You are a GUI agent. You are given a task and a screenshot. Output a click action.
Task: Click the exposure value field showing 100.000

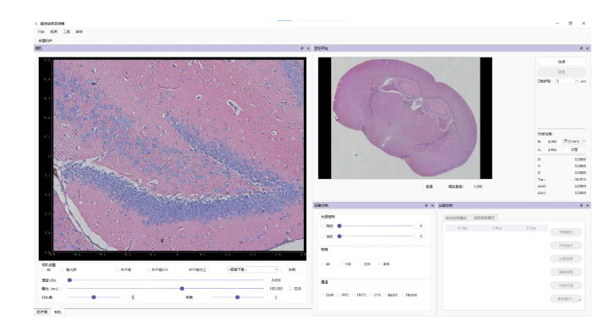[276, 289]
